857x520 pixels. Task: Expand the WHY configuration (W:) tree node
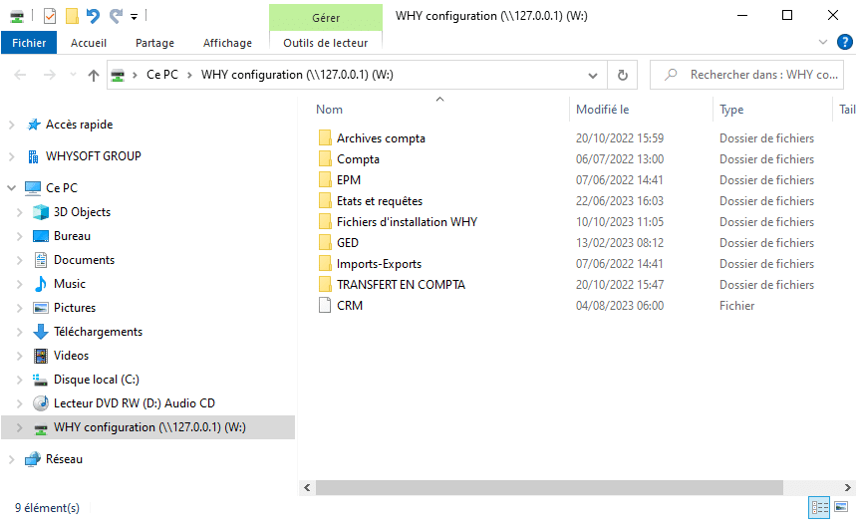tap(20, 427)
